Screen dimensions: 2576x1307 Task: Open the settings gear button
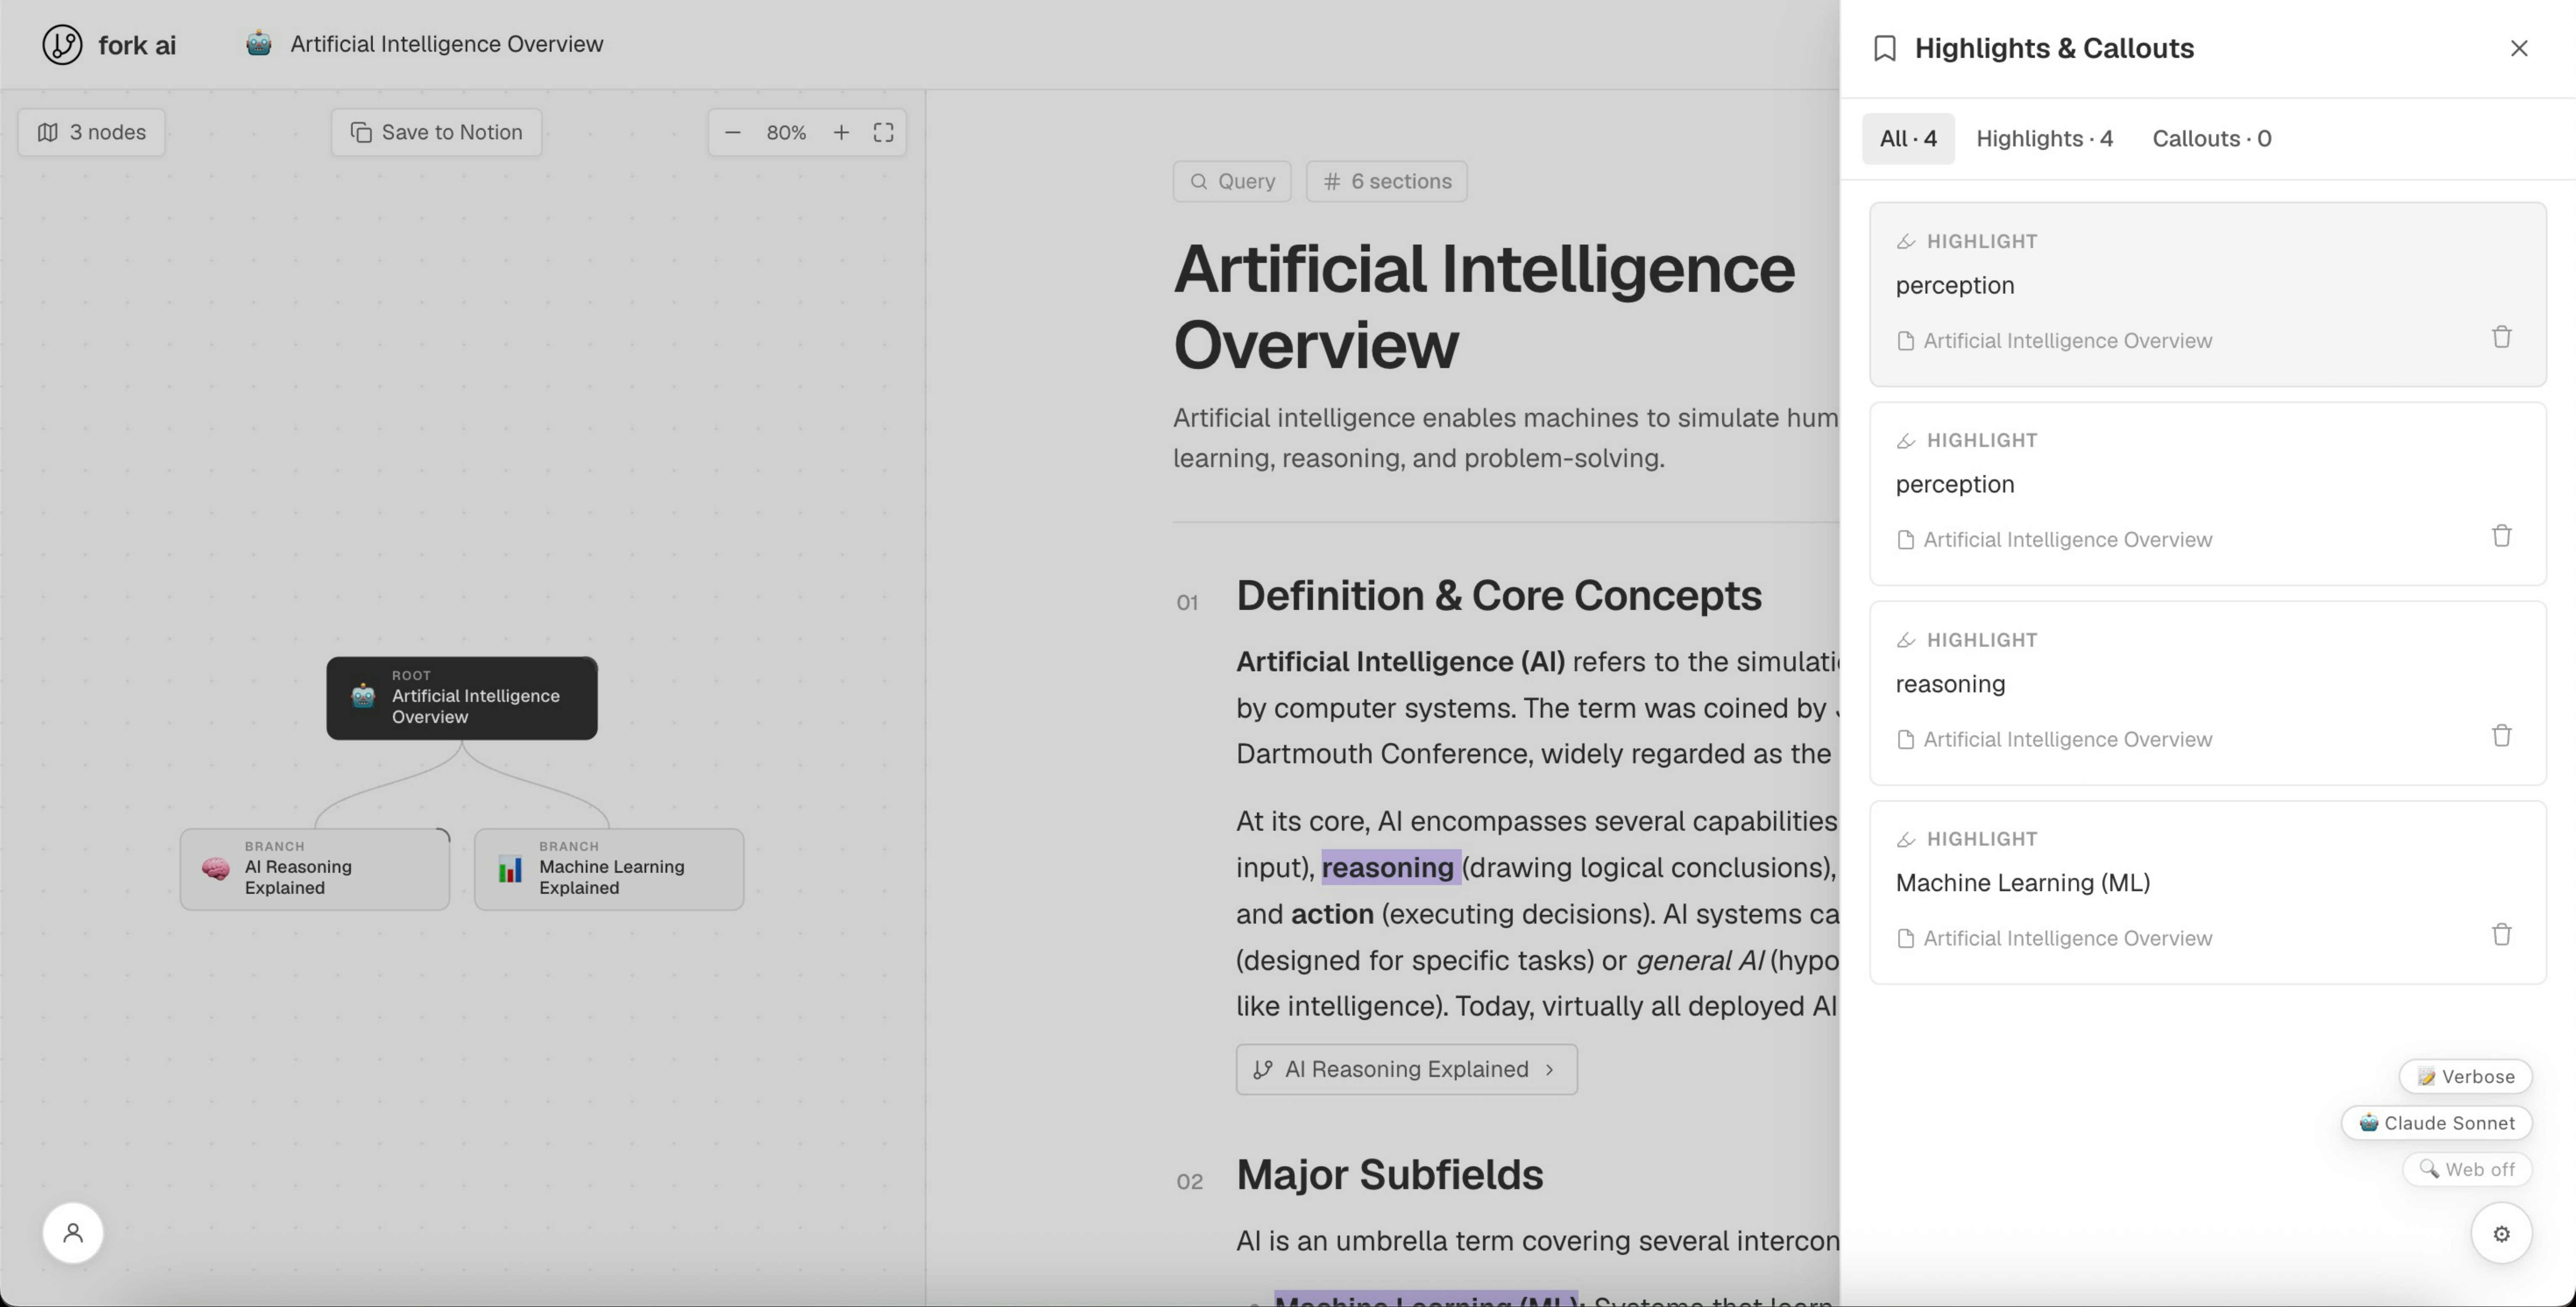[x=2501, y=1234]
